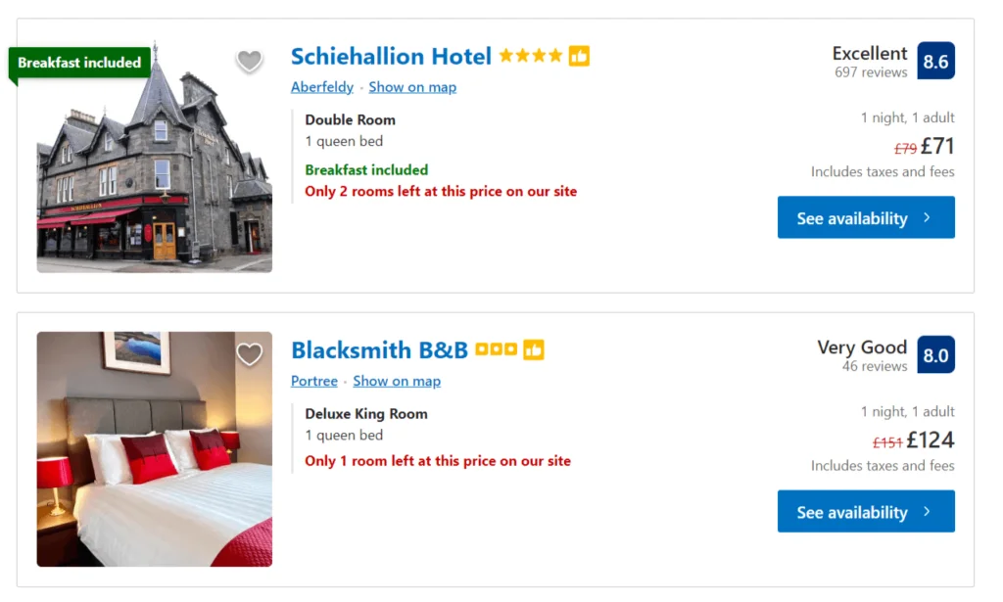Screen dimensions: 1003x602
Task: Click See availability for Blacksmith B&B
Action: point(866,511)
